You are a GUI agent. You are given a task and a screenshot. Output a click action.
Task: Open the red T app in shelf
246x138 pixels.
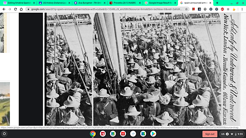click(123, 134)
